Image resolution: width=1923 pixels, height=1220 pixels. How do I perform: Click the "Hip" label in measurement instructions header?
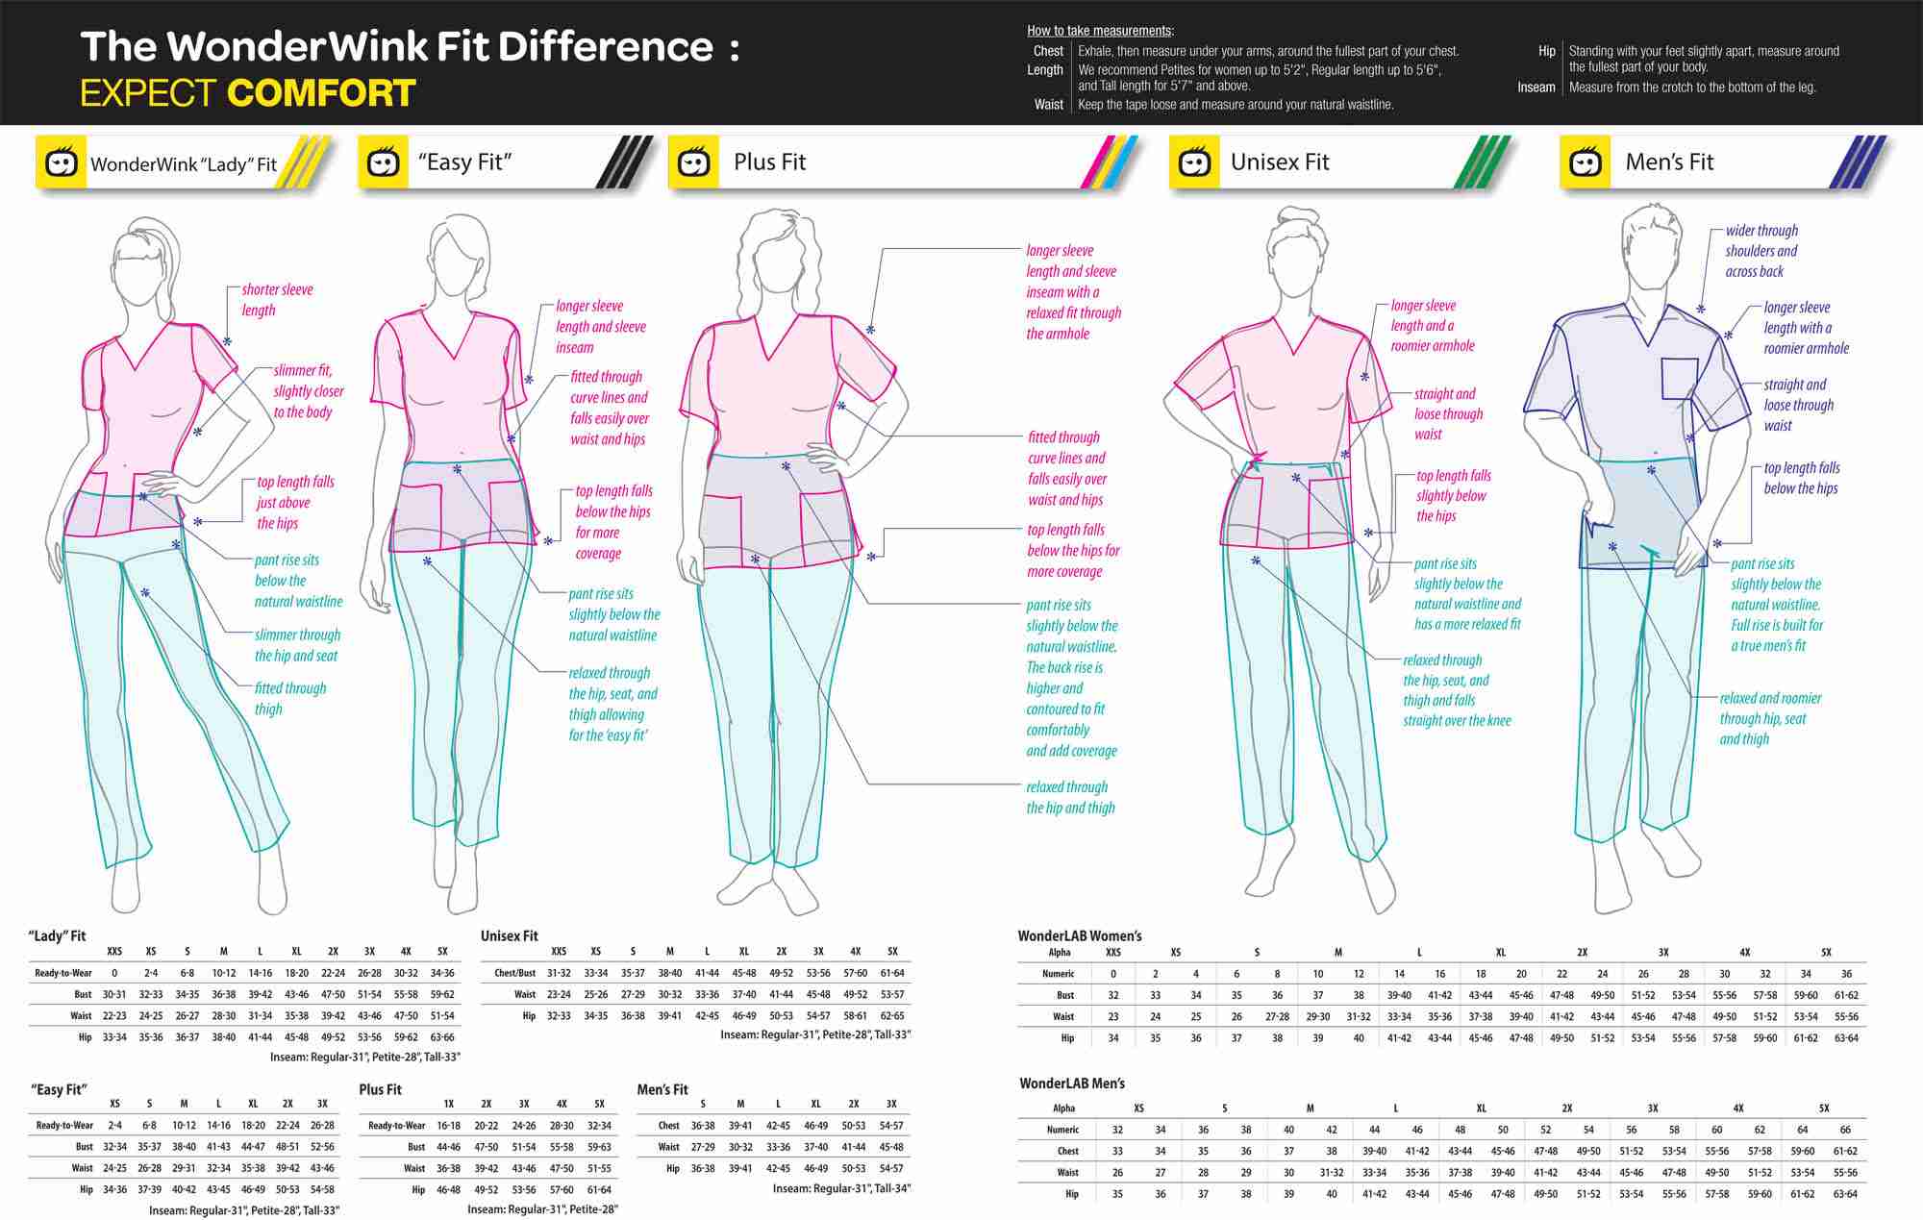pyautogui.click(x=1546, y=51)
